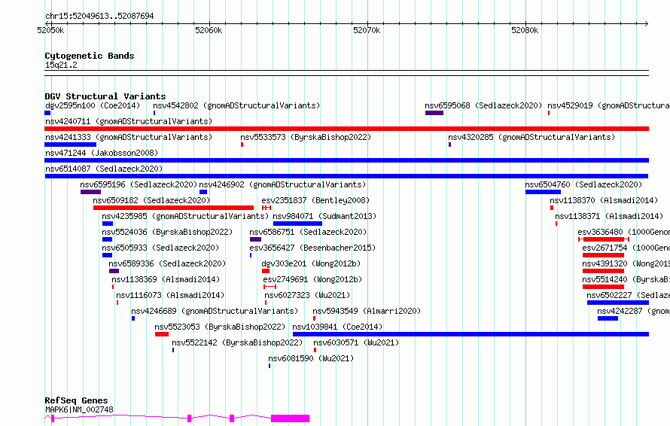670x426 pixels.
Task: Open nsv1138369 (Alsmadi2014) label
Action: click(x=166, y=279)
